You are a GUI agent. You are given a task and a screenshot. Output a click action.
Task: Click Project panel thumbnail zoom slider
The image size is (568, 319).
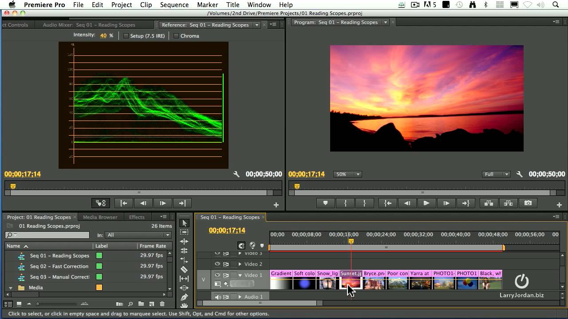tap(58, 304)
